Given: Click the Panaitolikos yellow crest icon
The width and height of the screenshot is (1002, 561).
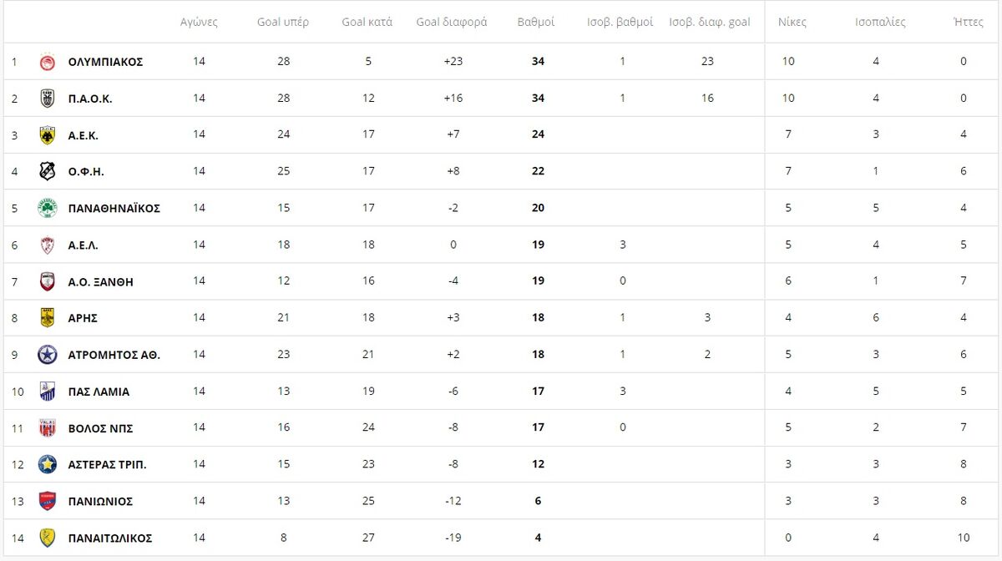Looking at the screenshot, I should 48,538.
